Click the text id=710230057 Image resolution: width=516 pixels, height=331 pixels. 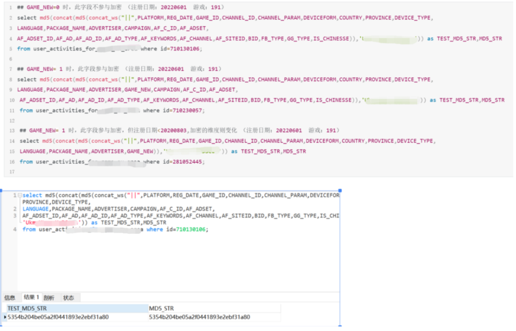pos(183,110)
